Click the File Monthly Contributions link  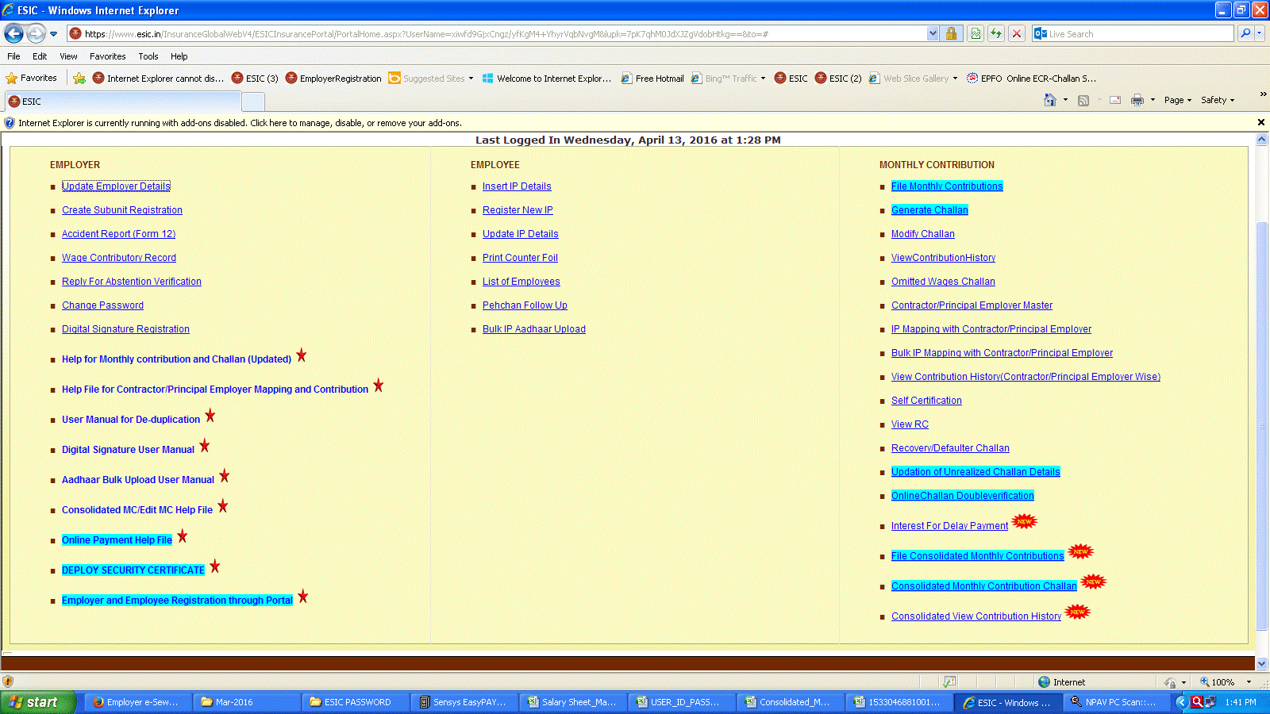click(x=947, y=186)
